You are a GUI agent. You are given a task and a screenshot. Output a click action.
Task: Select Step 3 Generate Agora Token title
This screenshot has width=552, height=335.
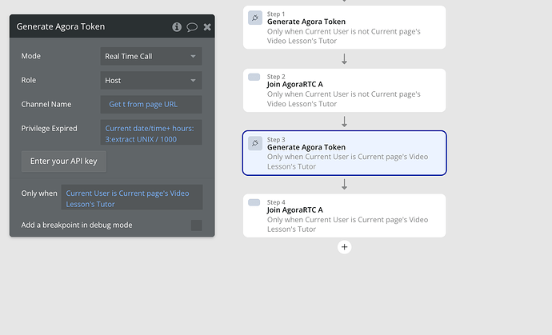click(x=306, y=147)
